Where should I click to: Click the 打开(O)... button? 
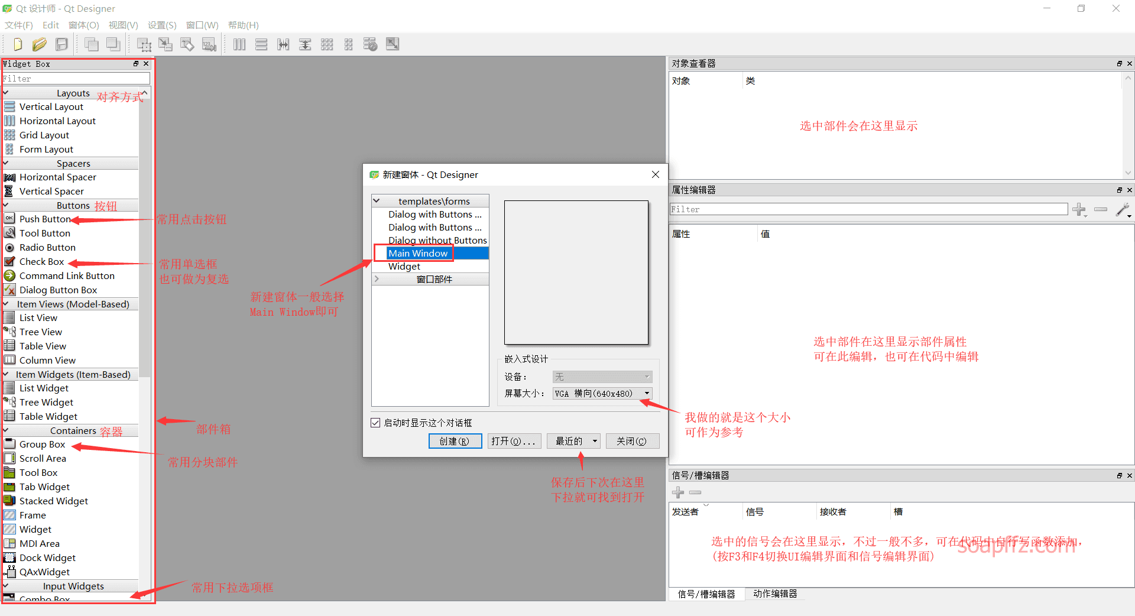tap(514, 441)
